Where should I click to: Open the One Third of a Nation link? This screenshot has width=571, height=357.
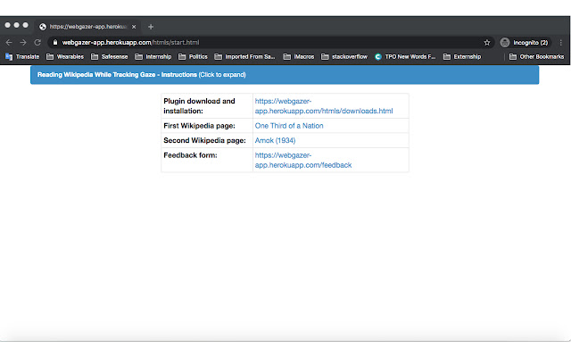[289, 126]
